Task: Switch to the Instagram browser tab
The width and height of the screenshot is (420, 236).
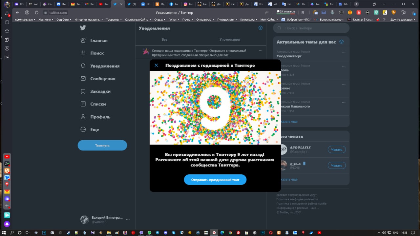Action: (x=188, y=4)
